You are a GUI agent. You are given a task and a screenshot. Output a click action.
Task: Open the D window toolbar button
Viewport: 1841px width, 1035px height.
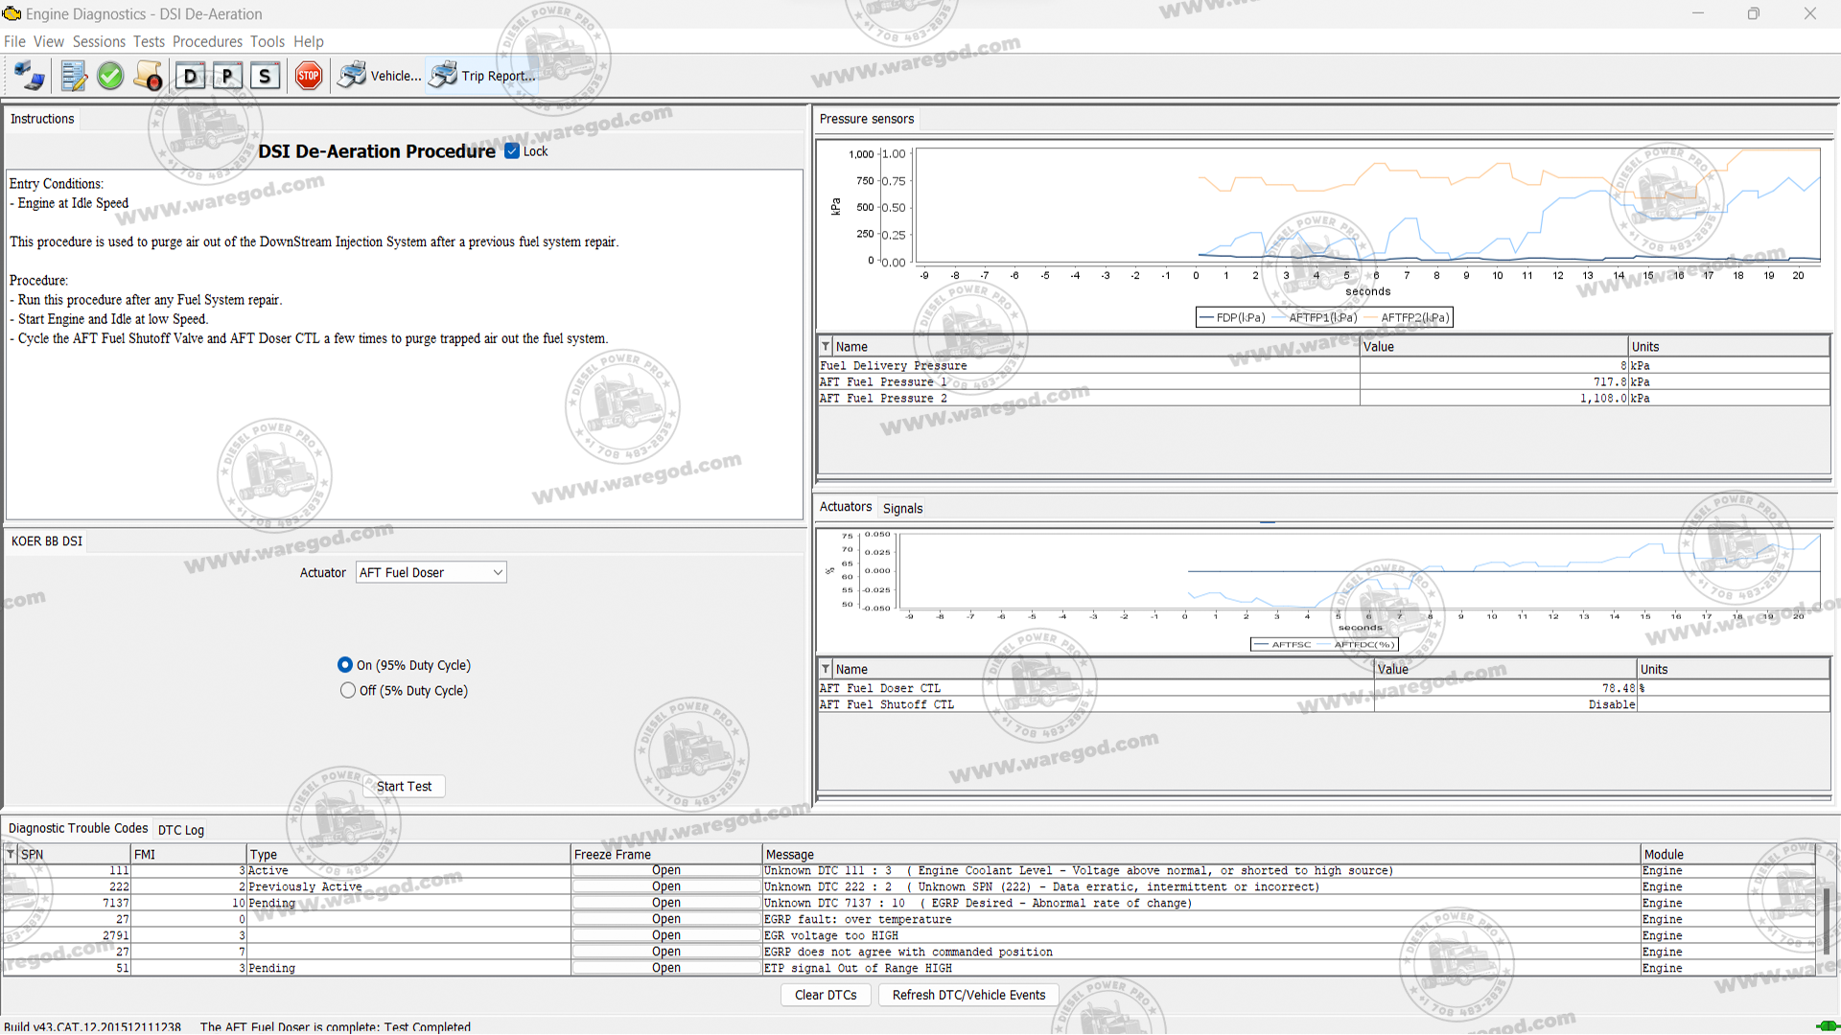coord(191,76)
